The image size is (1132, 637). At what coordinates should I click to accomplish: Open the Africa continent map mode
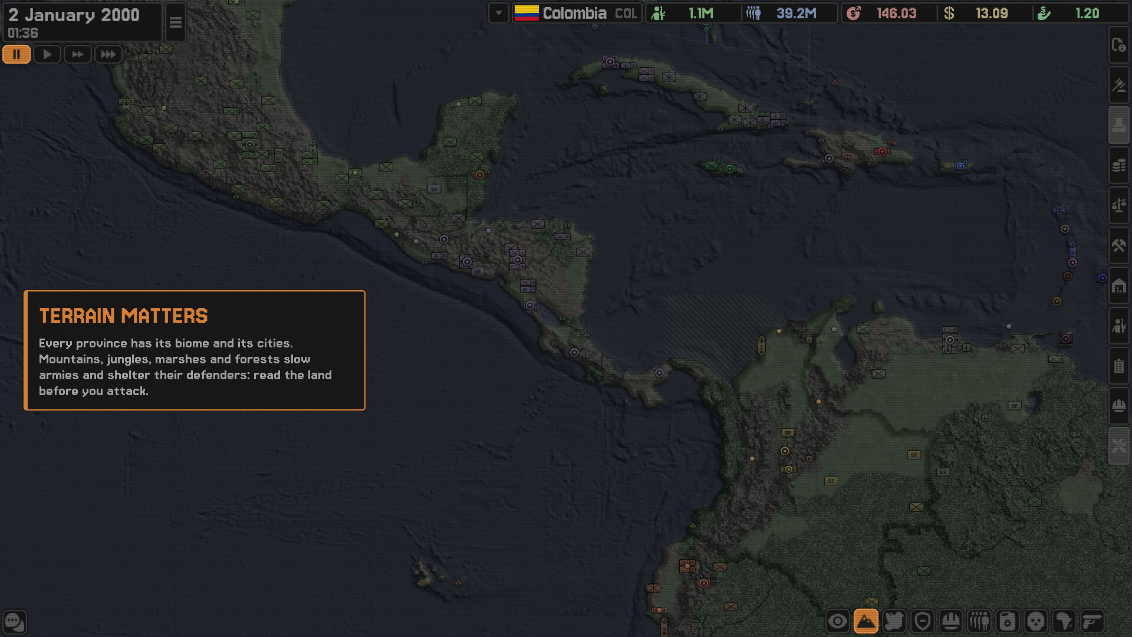coord(1064,621)
